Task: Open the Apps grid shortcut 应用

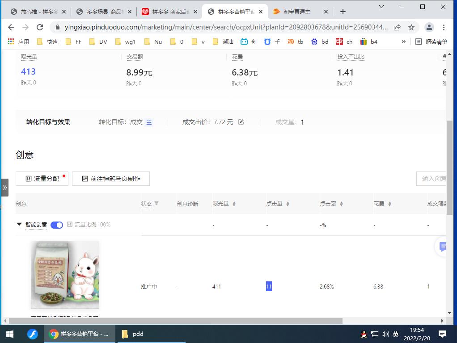Action: tap(18, 42)
